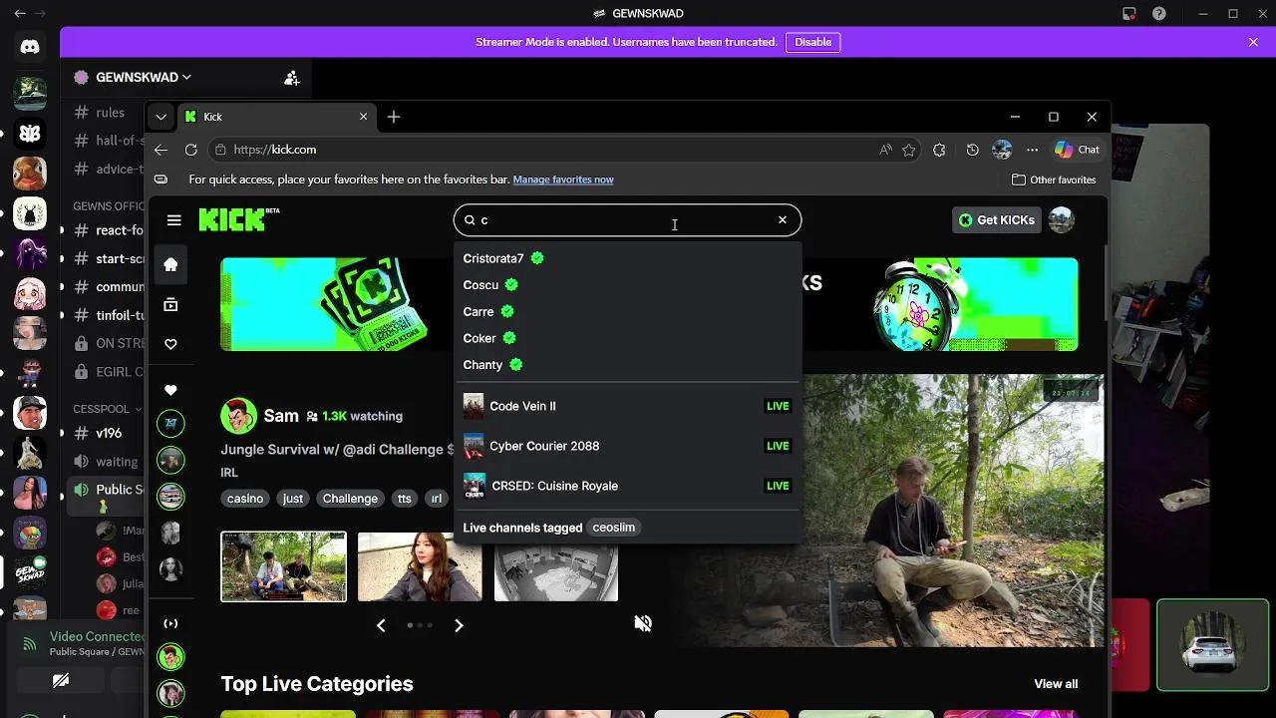This screenshot has height=718, width=1276.
Task: Dismiss the Streamer Mode banner
Action: (1253, 42)
